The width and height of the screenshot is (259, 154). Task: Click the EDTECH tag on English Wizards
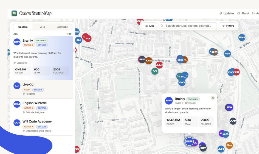click(x=42, y=108)
